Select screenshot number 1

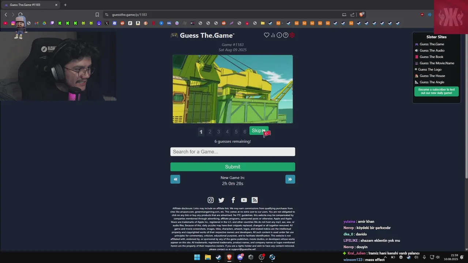[x=201, y=132]
